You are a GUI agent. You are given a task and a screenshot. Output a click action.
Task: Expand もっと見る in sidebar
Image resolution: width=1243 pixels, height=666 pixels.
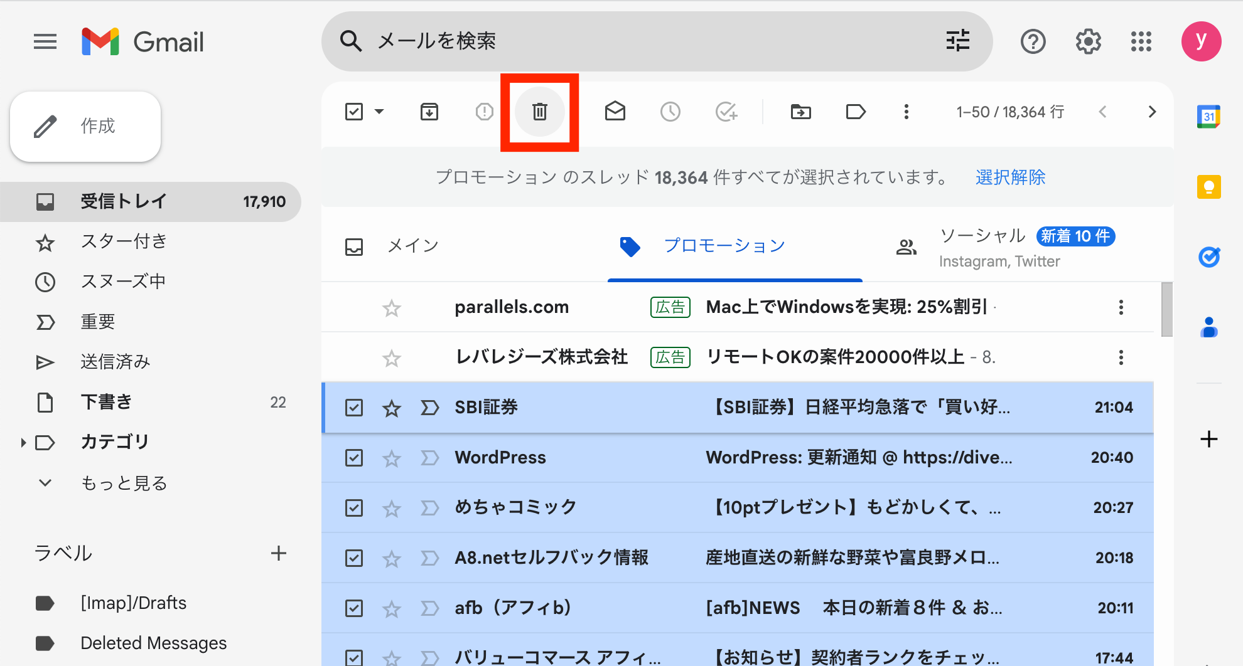pos(124,483)
